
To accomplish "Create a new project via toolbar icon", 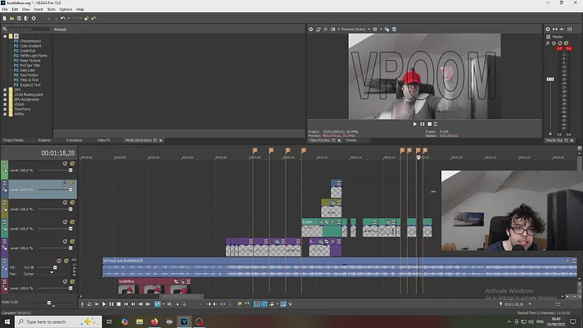I will [x=4, y=18].
